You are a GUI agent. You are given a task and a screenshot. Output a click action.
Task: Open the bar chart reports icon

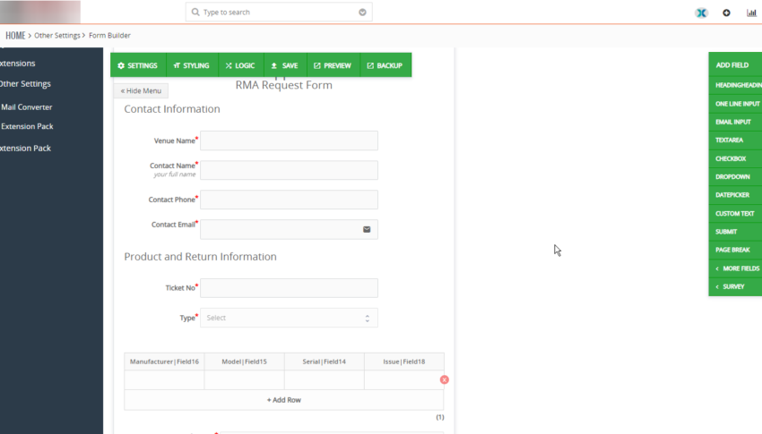751,13
